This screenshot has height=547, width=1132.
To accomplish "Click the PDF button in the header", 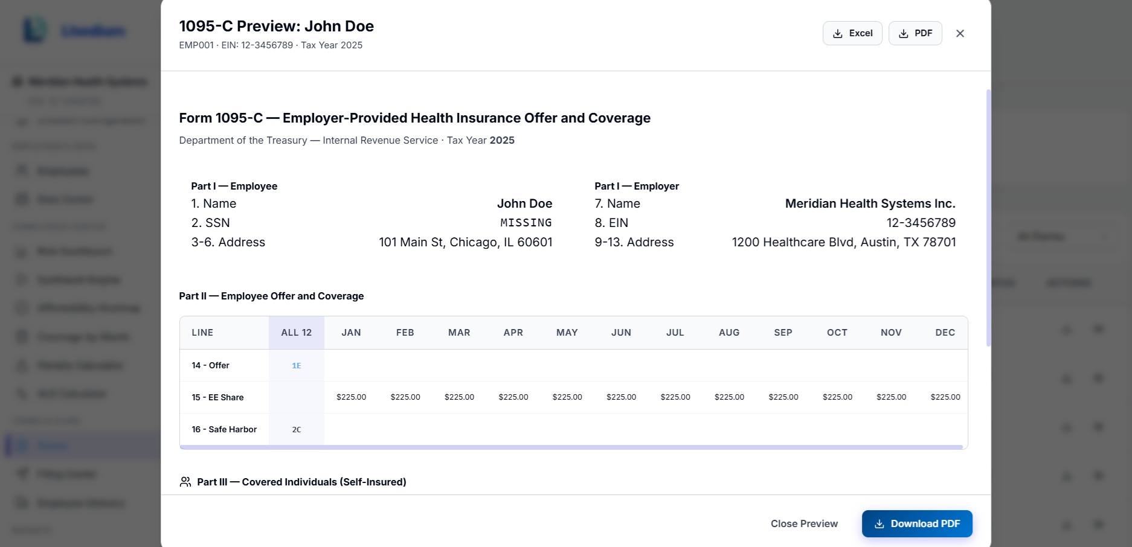I will (915, 33).
